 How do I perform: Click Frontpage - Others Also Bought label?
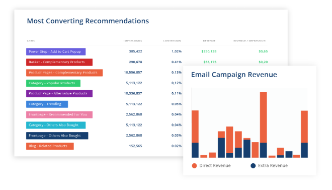pos(57,136)
